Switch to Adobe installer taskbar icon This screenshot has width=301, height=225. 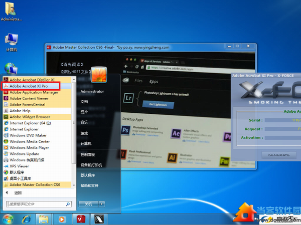pyautogui.click(x=81, y=219)
